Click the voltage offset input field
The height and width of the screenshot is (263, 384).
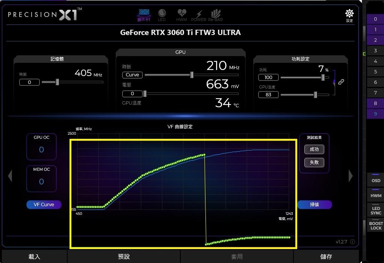(x=132, y=94)
